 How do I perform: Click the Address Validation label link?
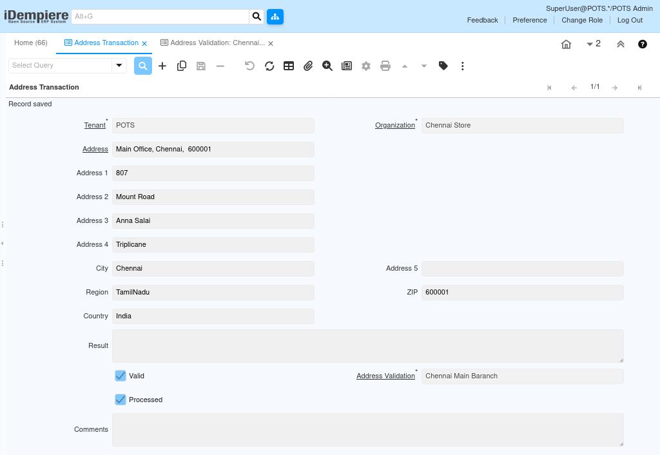385,376
